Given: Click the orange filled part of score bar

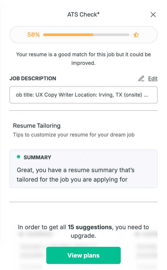Looking at the screenshot, I should pos(68,35).
